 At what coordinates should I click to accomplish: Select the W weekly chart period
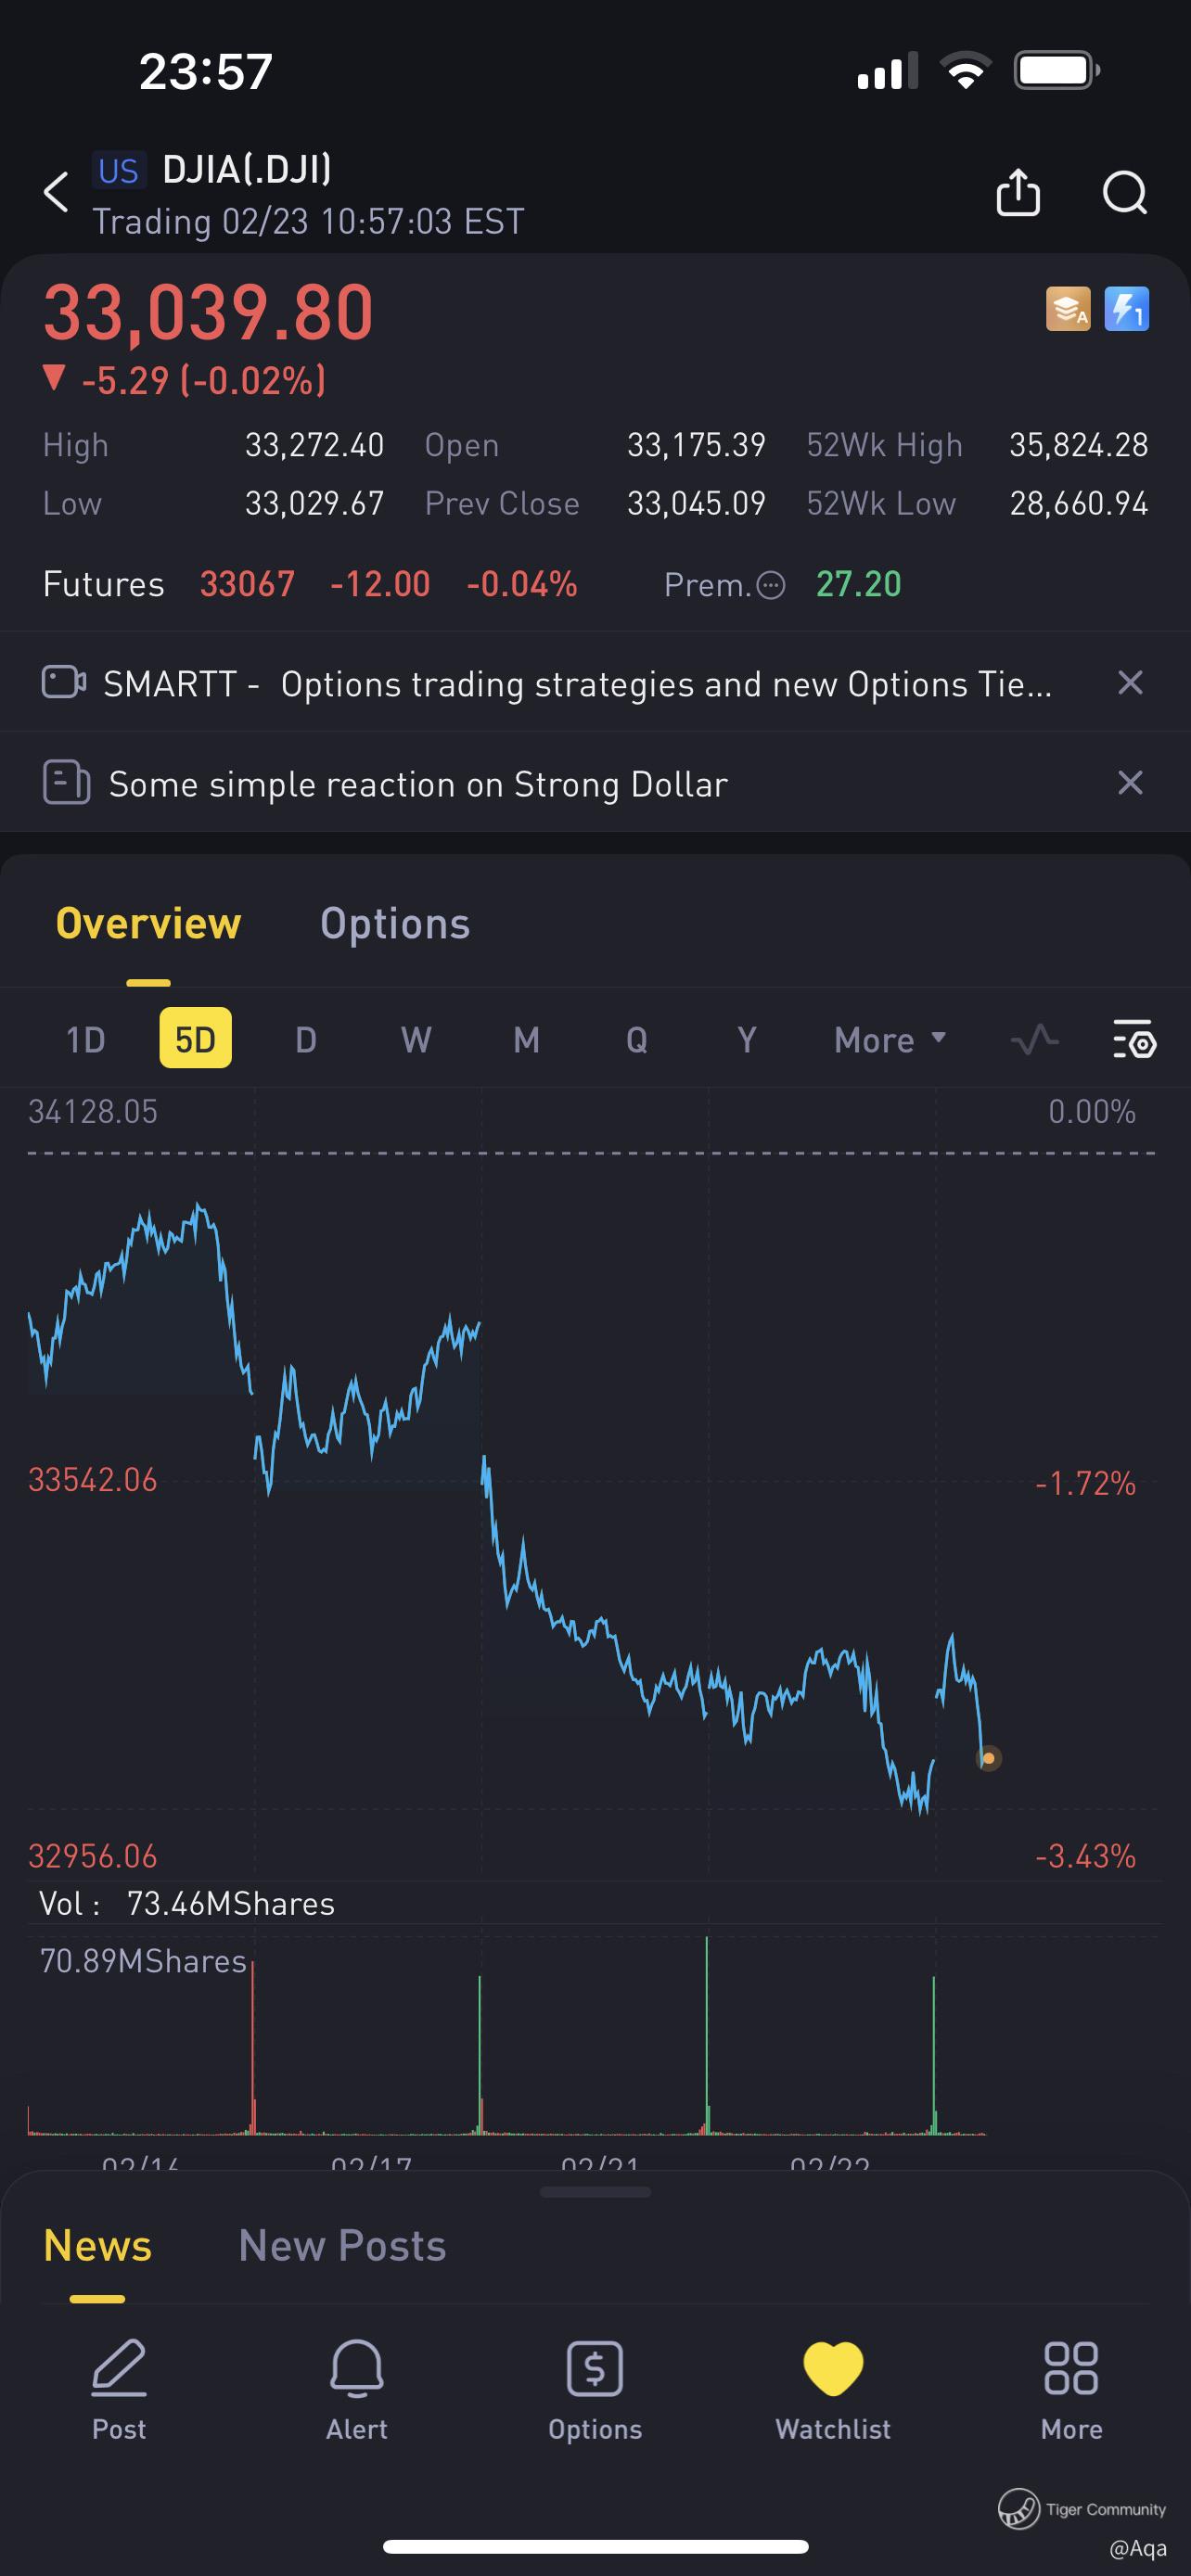pyautogui.click(x=416, y=1040)
